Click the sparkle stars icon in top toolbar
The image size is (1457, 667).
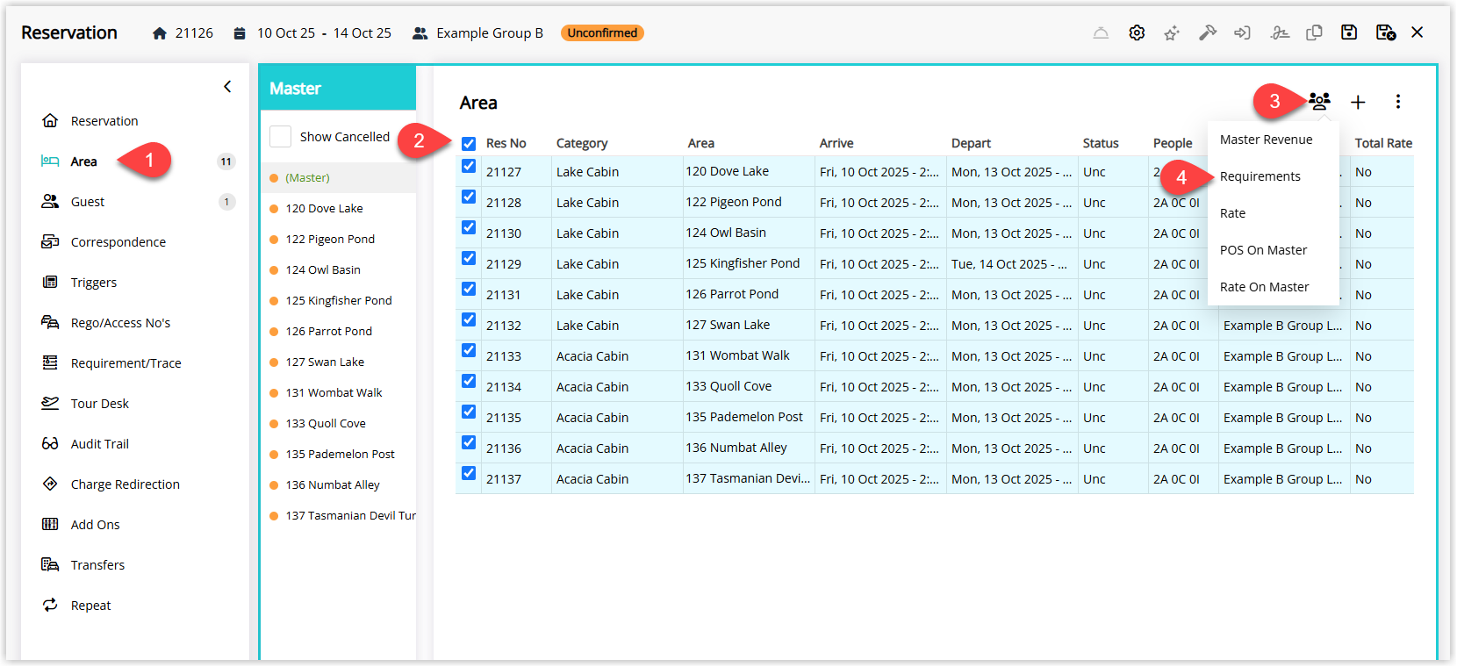[x=1172, y=32]
